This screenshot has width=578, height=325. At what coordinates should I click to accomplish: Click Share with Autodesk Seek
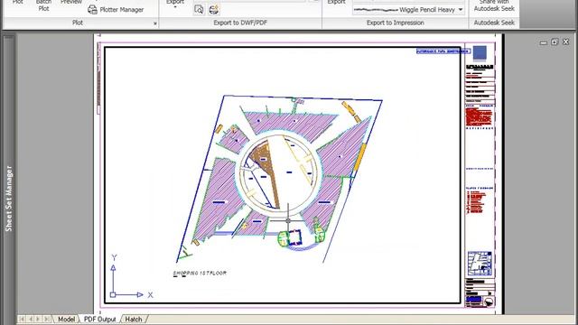[494, 5]
